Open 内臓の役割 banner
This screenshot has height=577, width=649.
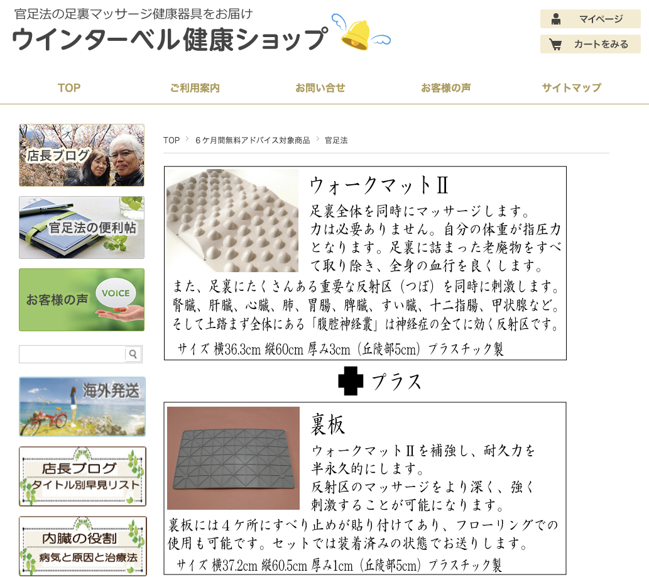click(x=82, y=546)
